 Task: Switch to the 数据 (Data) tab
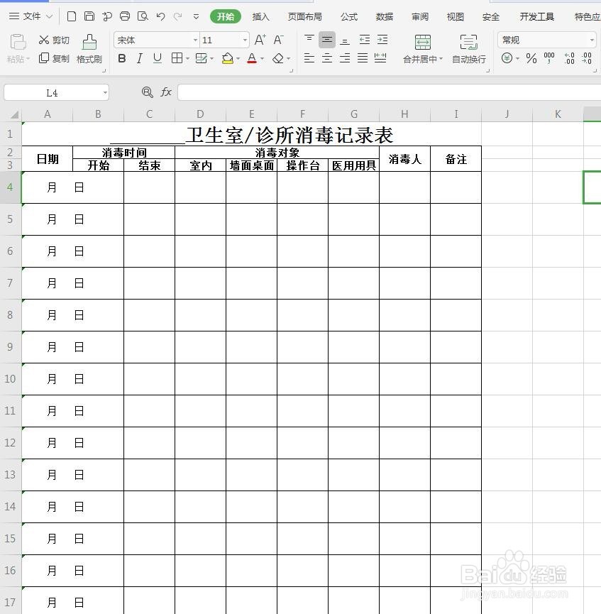[384, 16]
